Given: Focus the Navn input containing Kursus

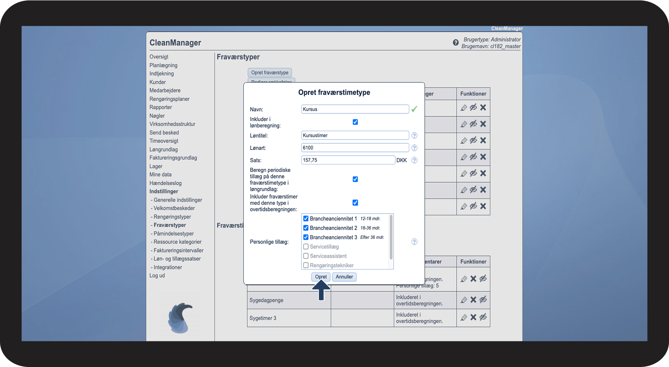Looking at the screenshot, I should pyautogui.click(x=355, y=109).
